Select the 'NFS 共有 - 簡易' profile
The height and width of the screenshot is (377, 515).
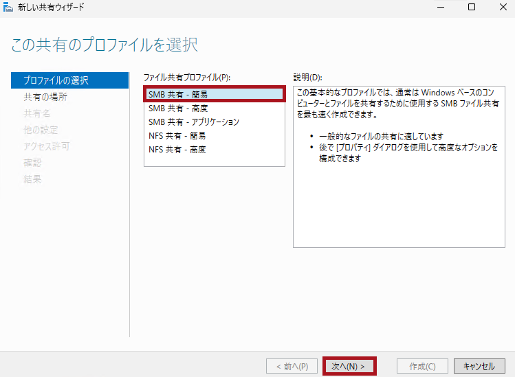click(214, 136)
